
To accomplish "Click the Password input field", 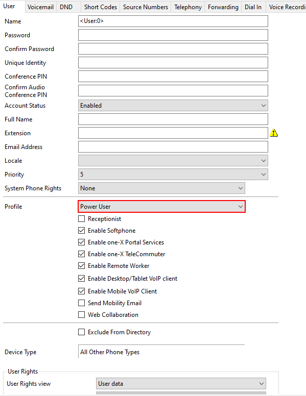I will point(173,35).
